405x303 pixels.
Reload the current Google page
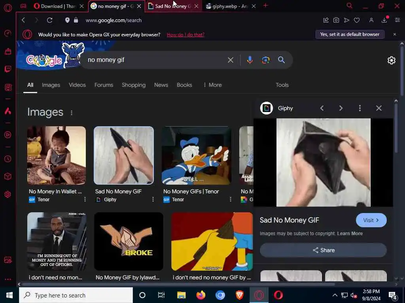(x=49, y=20)
